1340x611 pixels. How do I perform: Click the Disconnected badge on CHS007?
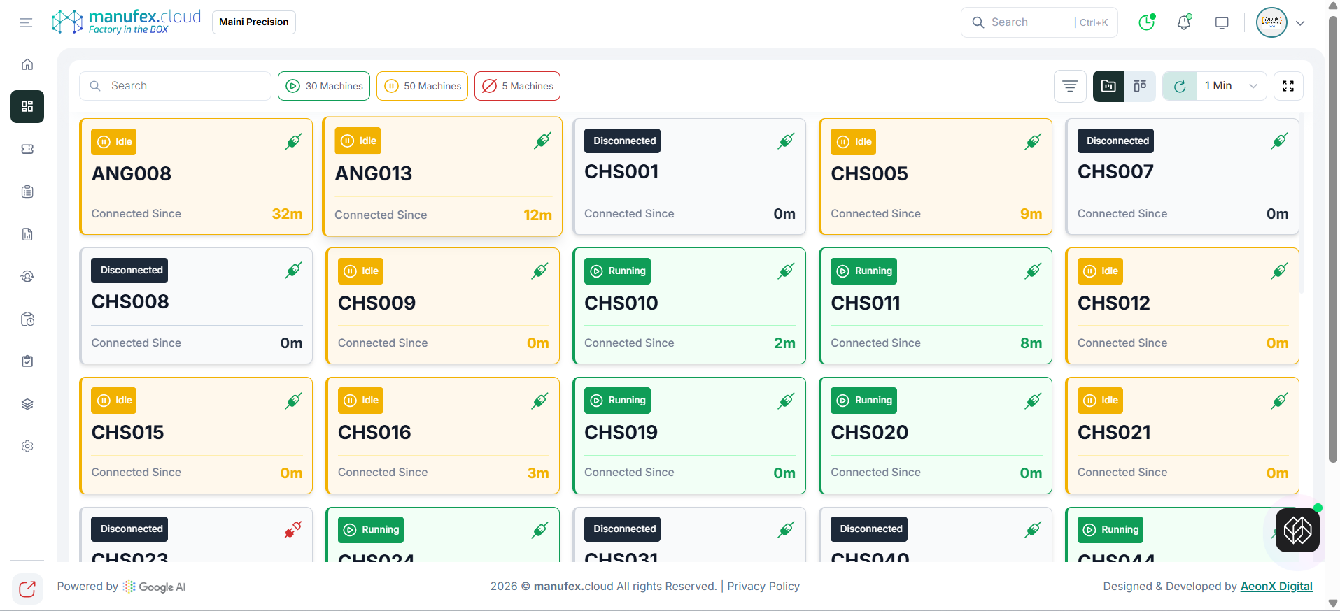[x=1116, y=141]
